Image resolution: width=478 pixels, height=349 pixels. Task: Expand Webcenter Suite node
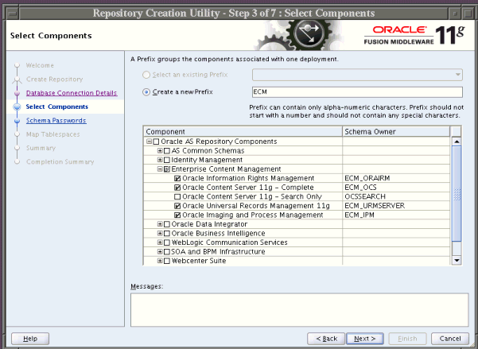click(160, 261)
